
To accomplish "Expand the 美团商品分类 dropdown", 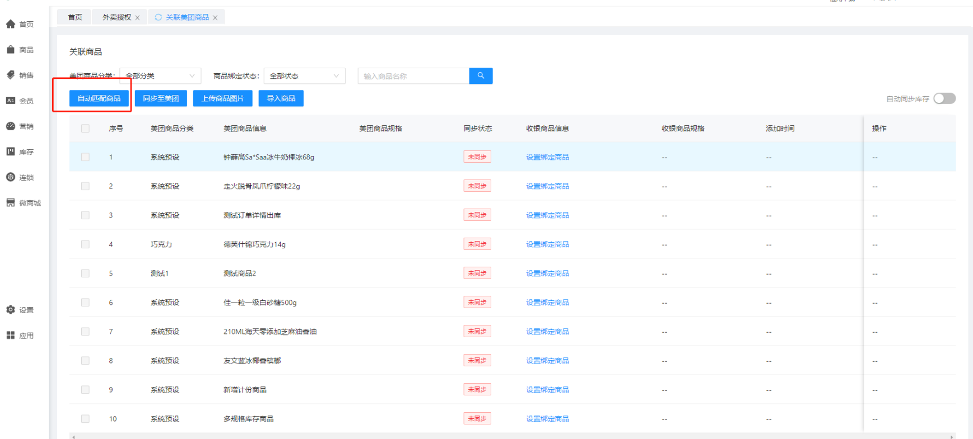I will tap(160, 76).
